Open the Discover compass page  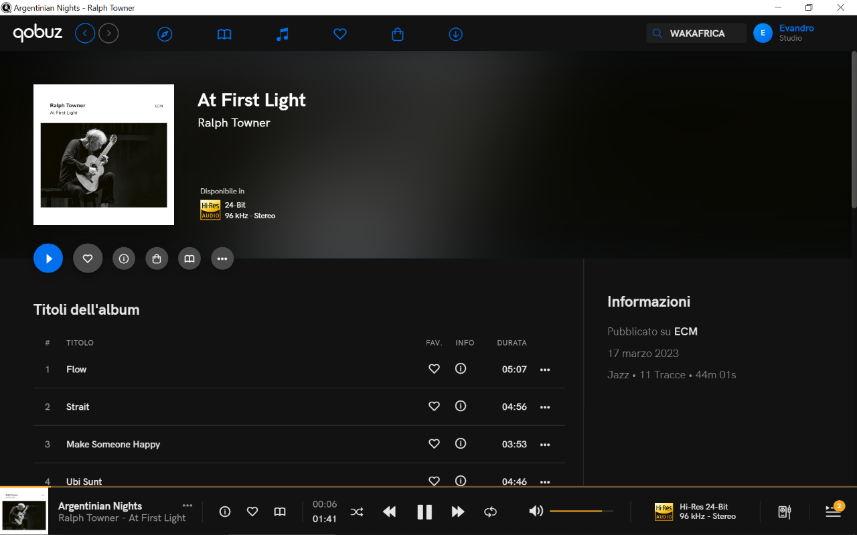(165, 34)
